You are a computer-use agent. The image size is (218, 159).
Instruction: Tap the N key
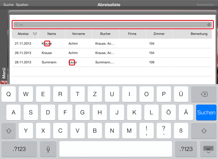point(112,131)
